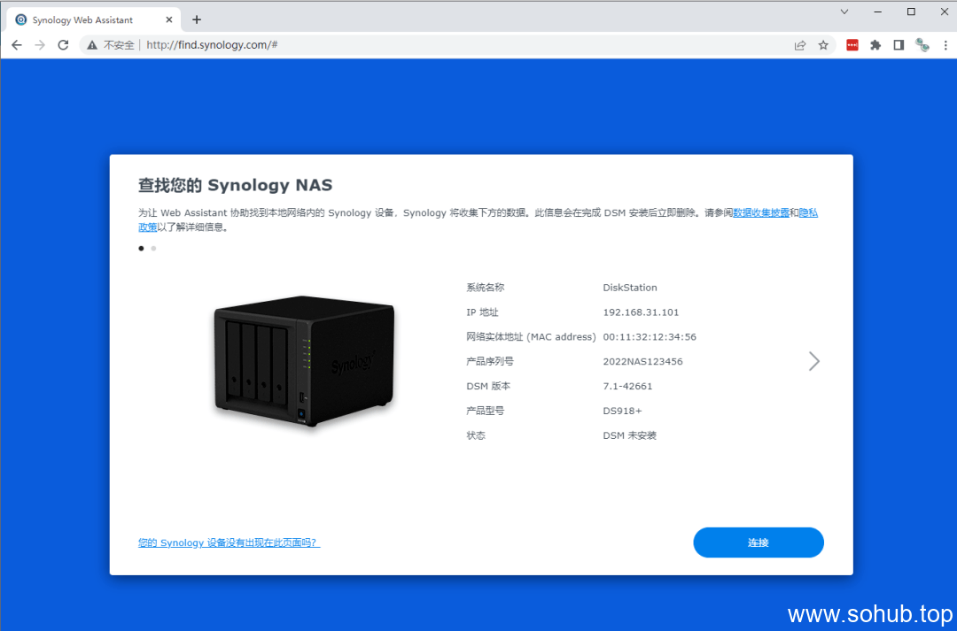
Task: Select the second pagination dot
Action: (152, 249)
